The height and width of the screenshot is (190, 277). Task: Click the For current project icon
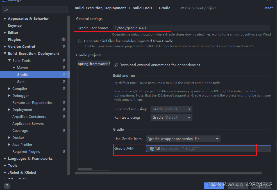183,8
